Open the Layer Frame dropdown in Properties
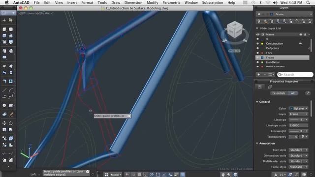Viewport: 315px width, 177px height. click(299, 114)
